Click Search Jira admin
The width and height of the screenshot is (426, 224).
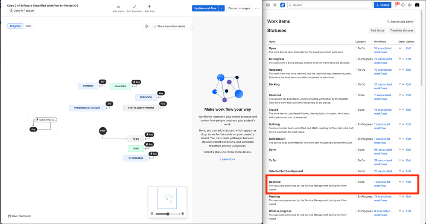pyautogui.click(x=400, y=22)
